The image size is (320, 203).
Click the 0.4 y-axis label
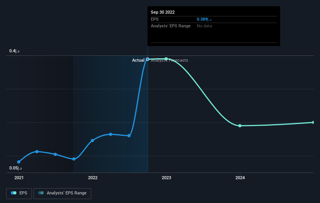coord(14,51)
